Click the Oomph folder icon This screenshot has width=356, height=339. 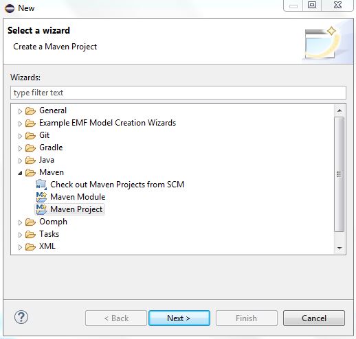pyautogui.click(x=30, y=222)
